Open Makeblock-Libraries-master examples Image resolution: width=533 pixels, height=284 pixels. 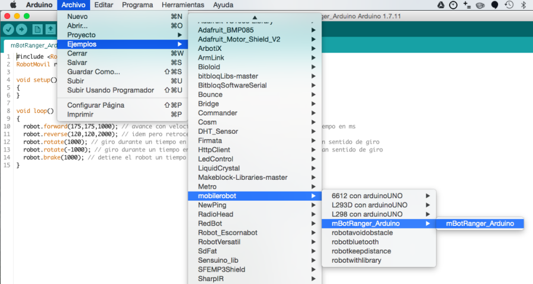pos(255,177)
